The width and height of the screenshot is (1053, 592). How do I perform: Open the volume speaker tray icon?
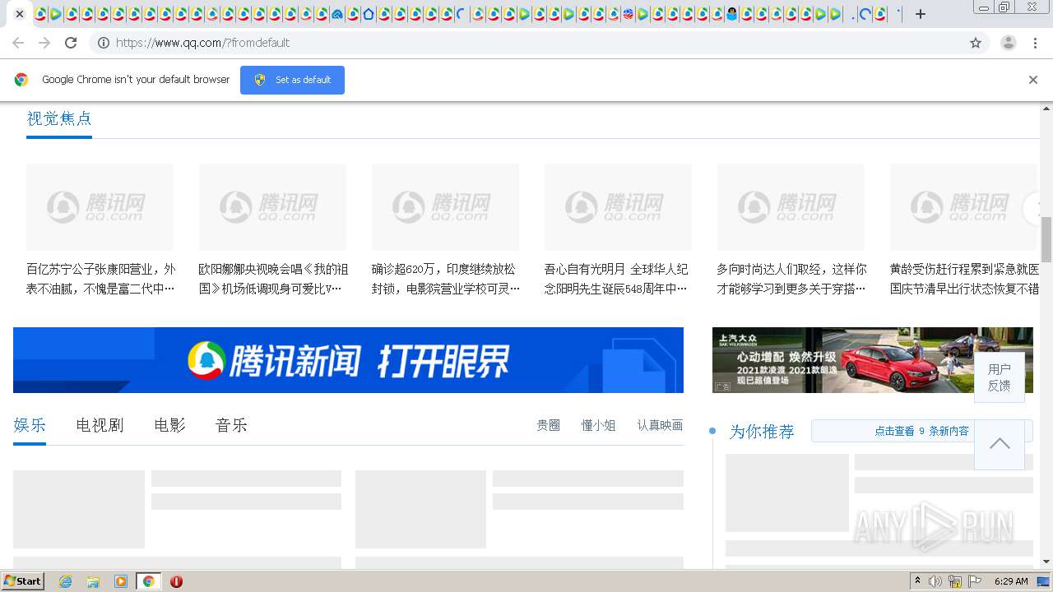click(x=935, y=581)
